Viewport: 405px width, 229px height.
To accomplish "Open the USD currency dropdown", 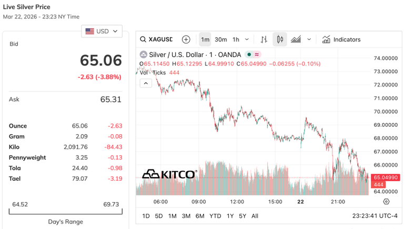I will click(102, 31).
